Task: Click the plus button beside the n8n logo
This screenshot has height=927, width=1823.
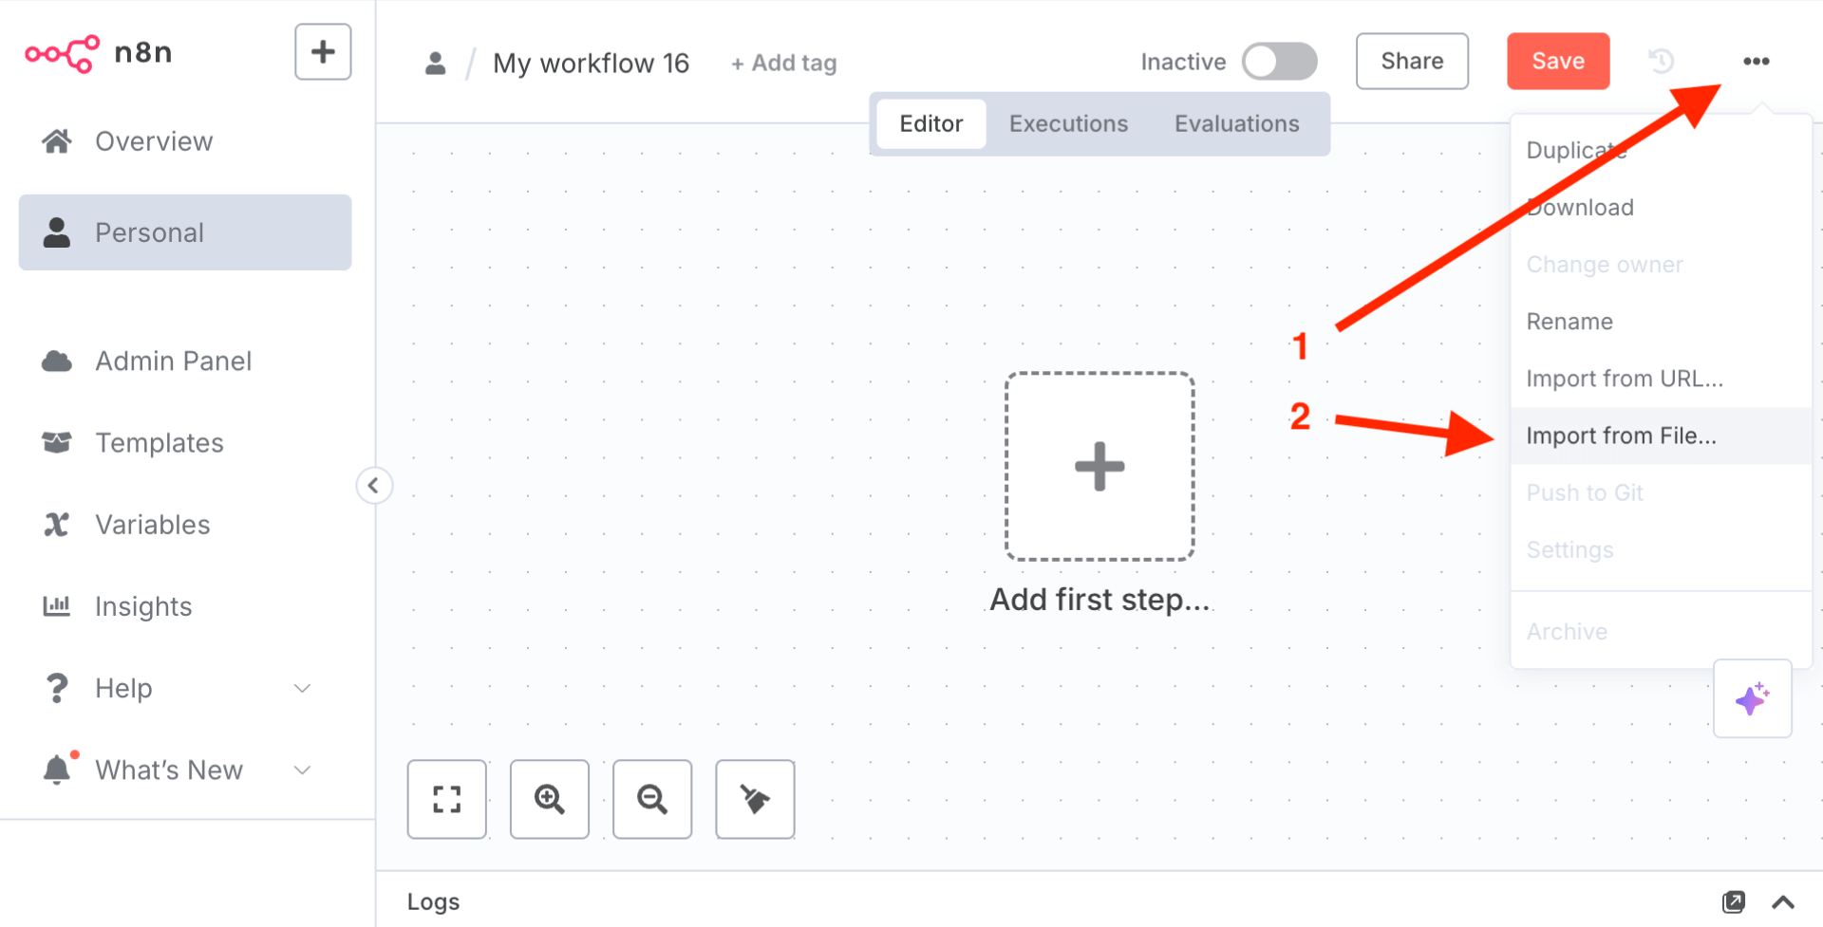Action: pos(323,52)
